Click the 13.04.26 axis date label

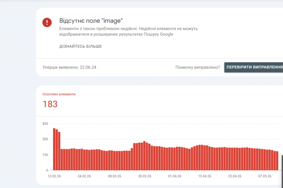point(205,176)
